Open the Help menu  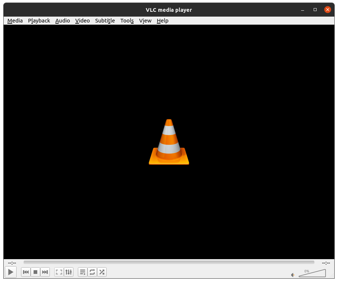point(162,21)
